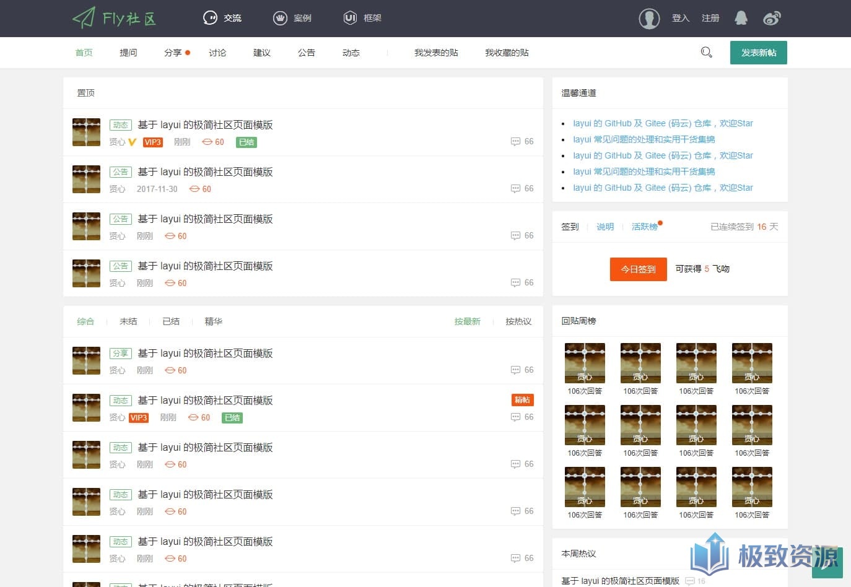Click comment count icon on first pinned post

tap(515, 141)
